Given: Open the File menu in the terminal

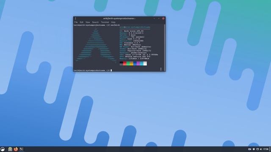Looking at the screenshot, I should pyautogui.click(x=76, y=22).
